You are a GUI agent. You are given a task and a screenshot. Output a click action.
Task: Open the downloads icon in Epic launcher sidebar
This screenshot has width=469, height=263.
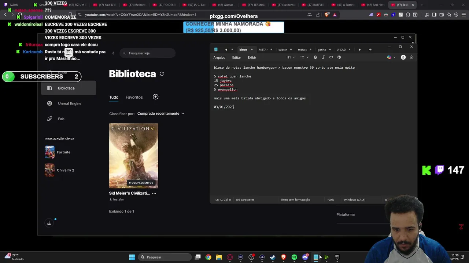[x=49, y=223]
